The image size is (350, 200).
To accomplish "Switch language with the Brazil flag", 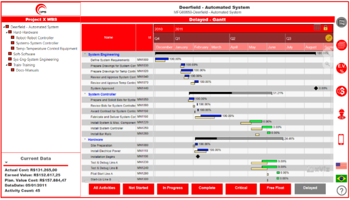I will pos(341,178).
